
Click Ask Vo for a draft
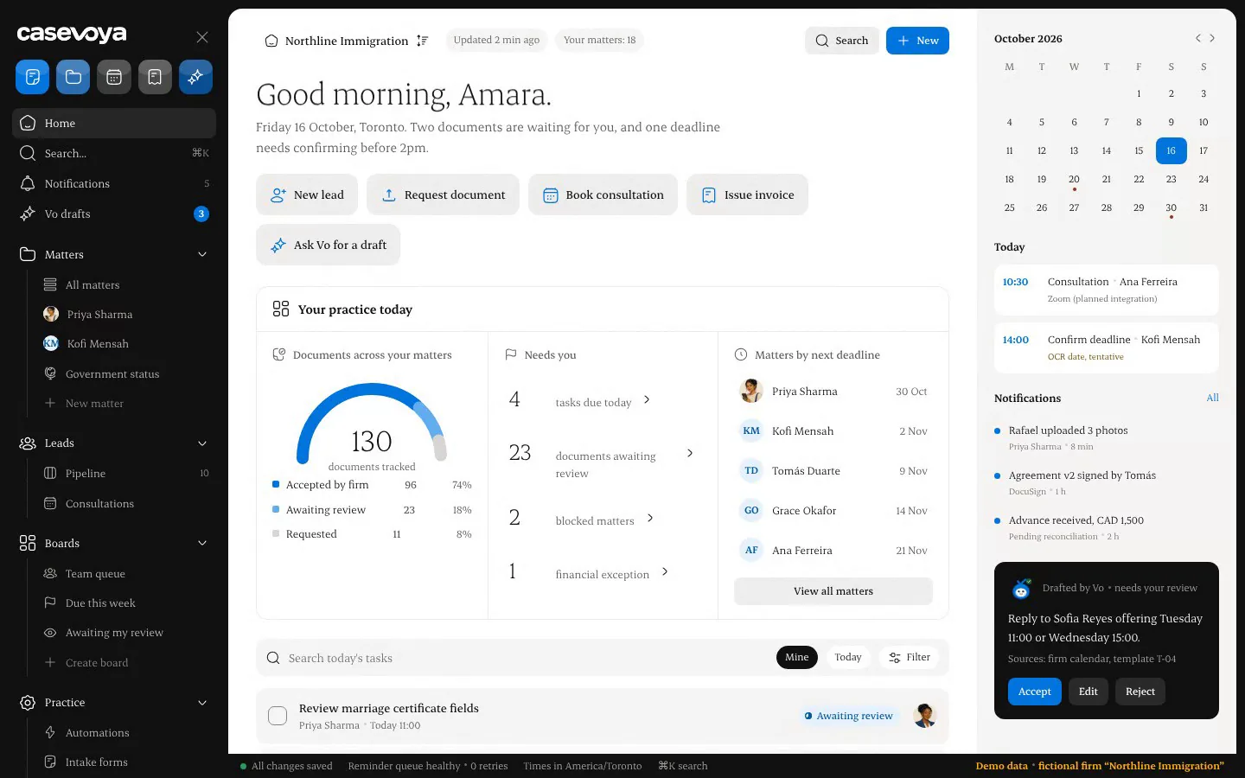(328, 245)
